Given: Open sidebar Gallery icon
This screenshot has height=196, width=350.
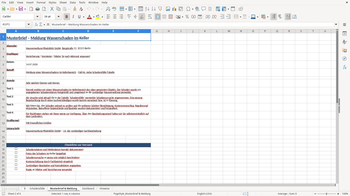Looking at the screenshot, I should tap(344, 50).
